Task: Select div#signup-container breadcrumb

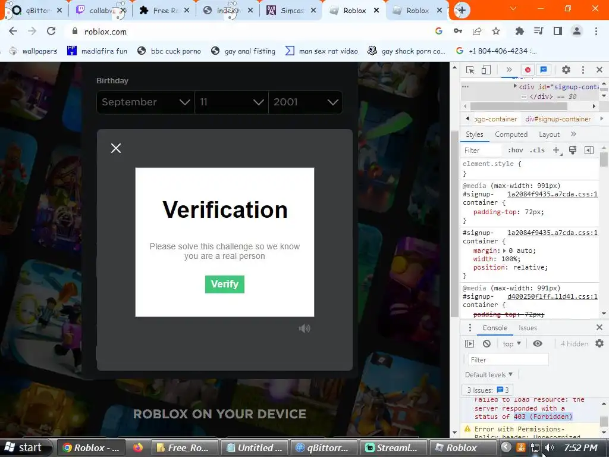Action: pyautogui.click(x=558, y=119)
